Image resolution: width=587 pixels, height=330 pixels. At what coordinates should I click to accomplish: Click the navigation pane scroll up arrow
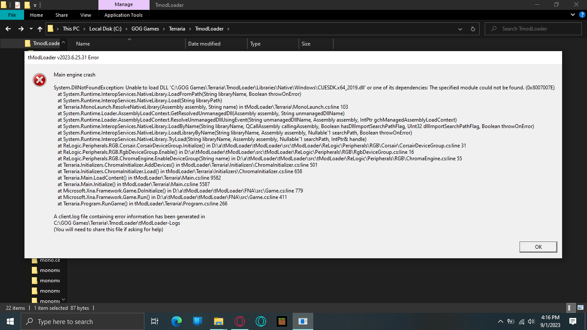tap(64, 43)
